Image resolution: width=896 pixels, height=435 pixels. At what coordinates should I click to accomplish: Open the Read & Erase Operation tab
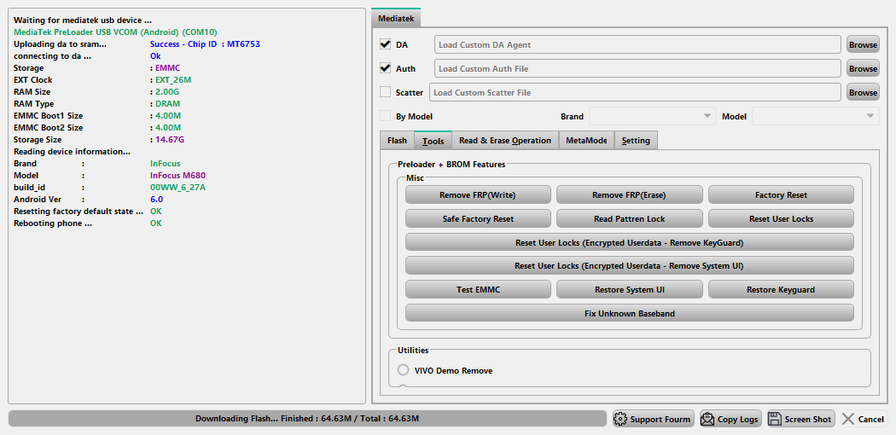click(x=504, y=141)
